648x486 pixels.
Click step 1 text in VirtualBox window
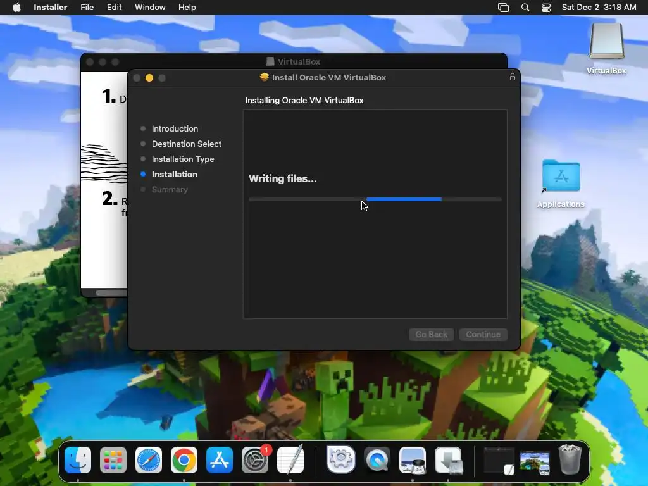pyautogui.click(x=115, y=97)
